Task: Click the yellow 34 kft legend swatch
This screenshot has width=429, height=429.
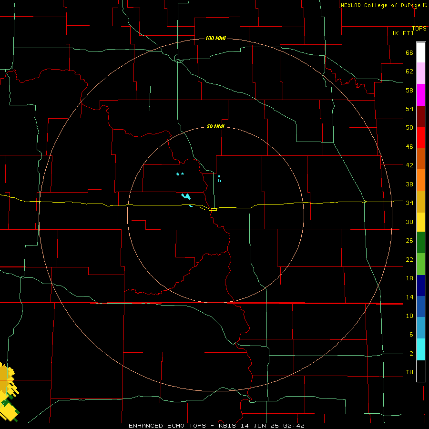Action: click(x=421, y=222)
